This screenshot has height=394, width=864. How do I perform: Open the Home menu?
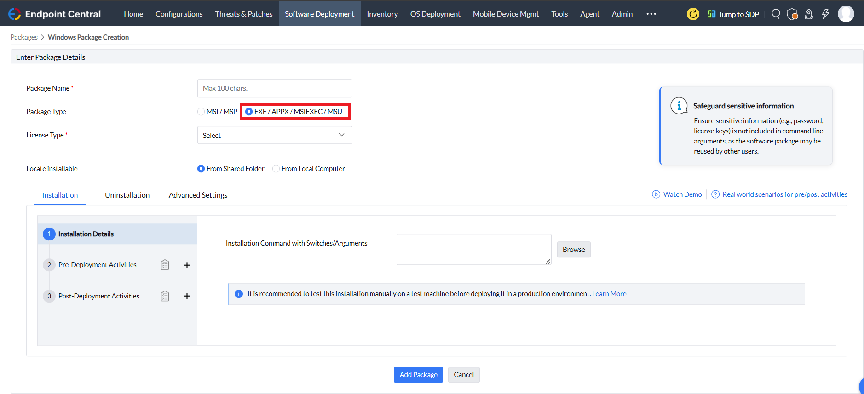pyautogui.click(x=133, y=14)
